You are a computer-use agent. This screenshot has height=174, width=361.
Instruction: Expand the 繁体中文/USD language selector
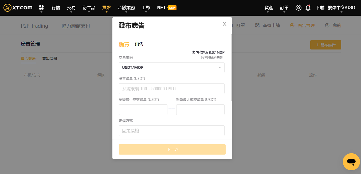(341, 8)
